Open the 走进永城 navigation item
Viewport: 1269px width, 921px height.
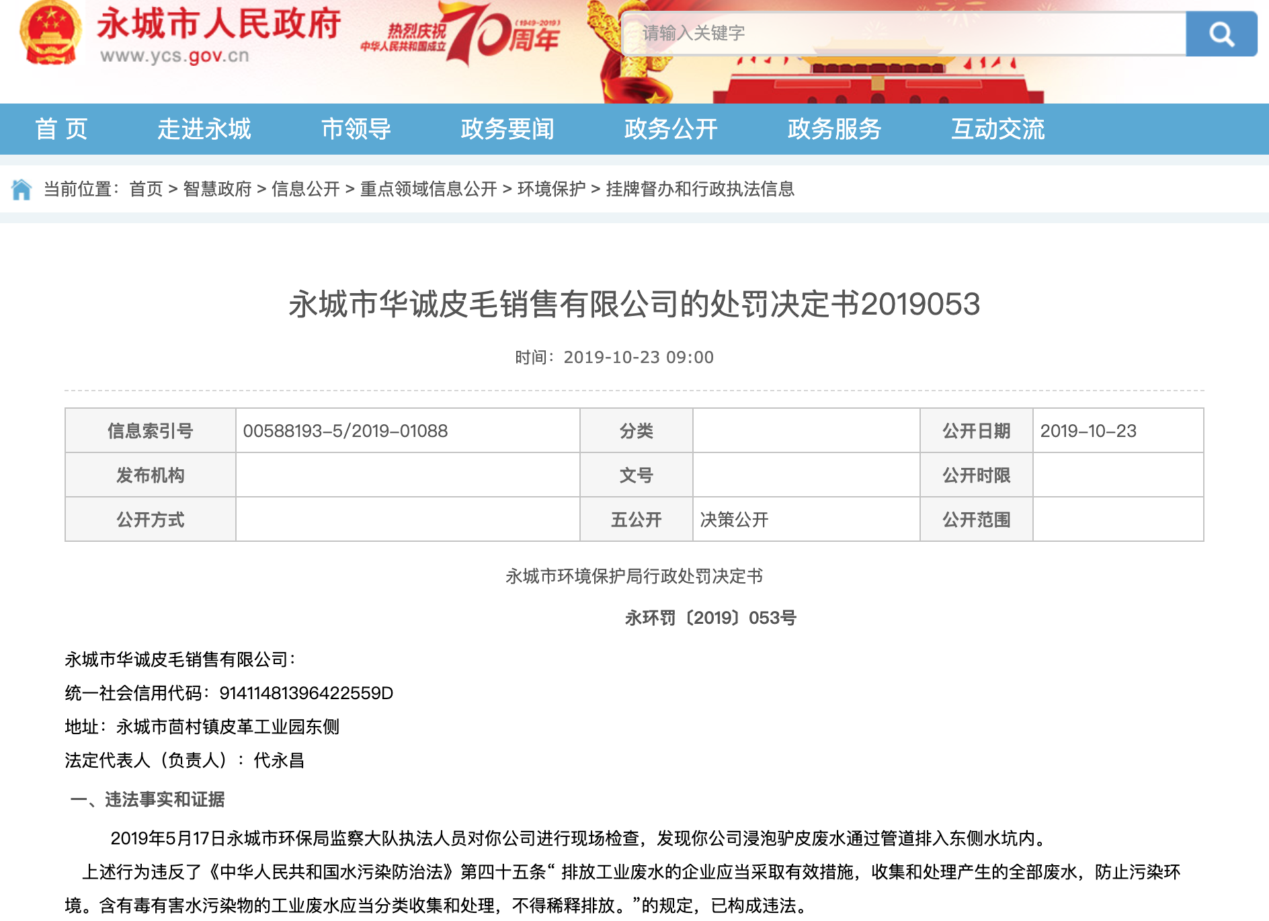click(204, 129)
